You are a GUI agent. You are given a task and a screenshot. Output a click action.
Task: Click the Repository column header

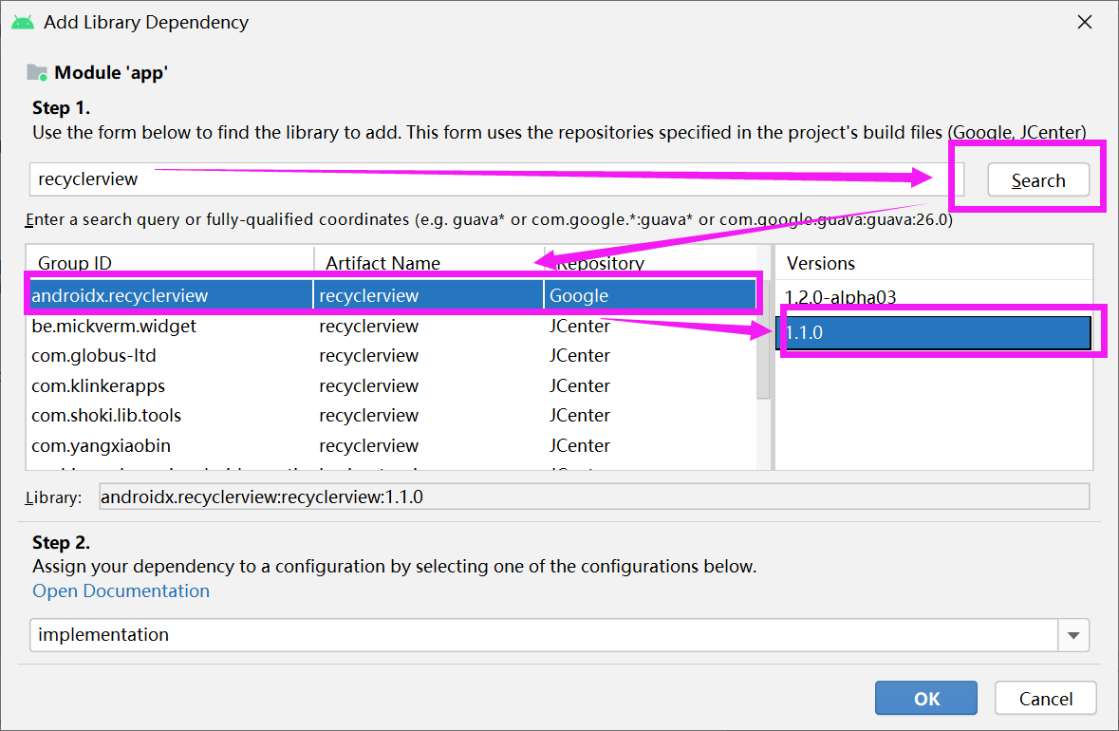click(x=651, y=263)
